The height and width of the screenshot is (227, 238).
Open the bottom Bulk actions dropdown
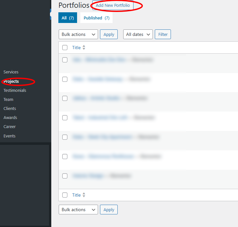(x=78, y=210)
